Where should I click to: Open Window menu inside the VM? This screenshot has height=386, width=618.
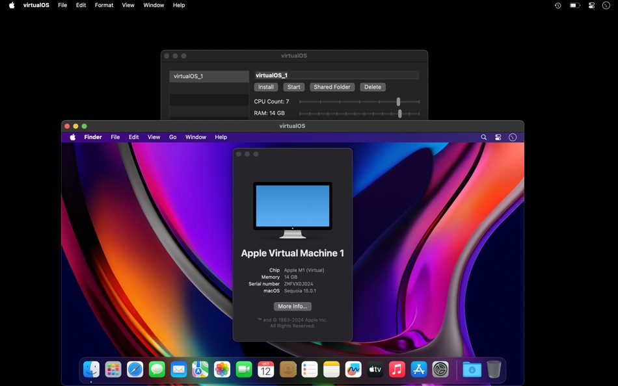(x=196, y=137)
